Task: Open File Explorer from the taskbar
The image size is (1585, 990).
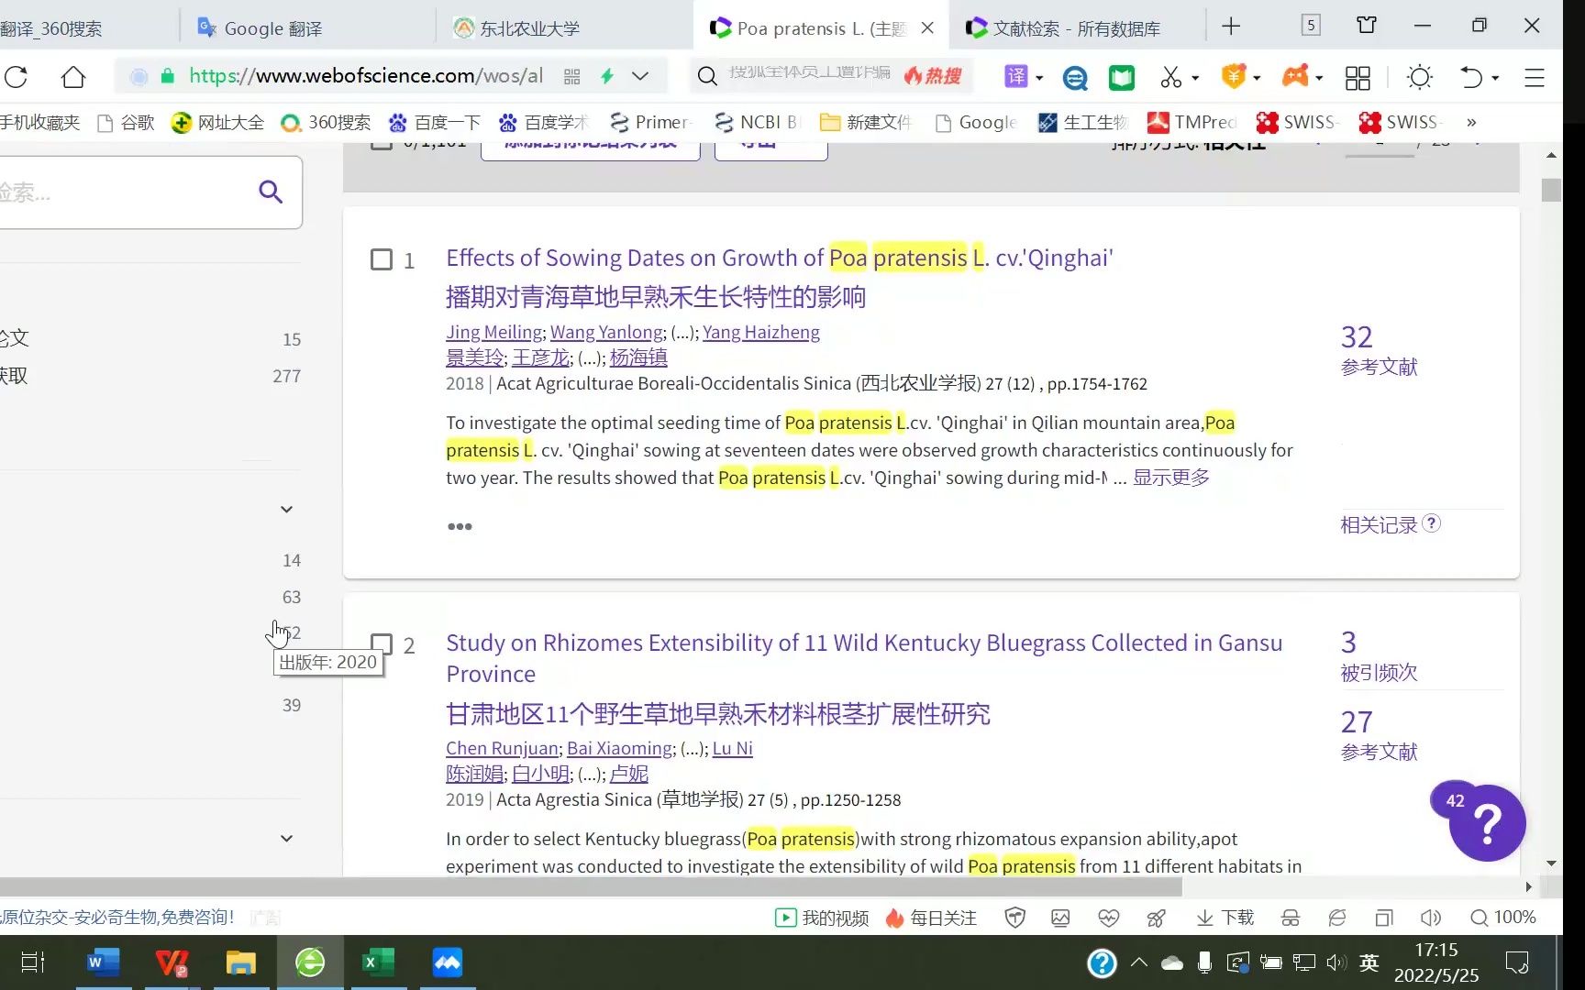Action: click(240, 962)
